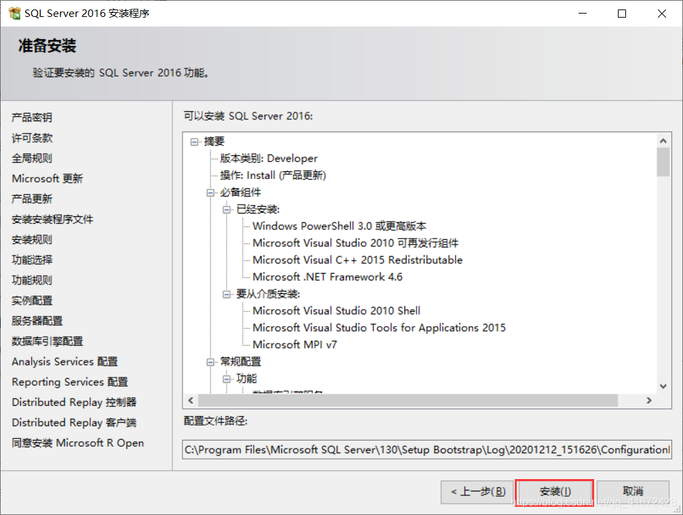Click the horizontal scrollbar left arrow

[x=191, y=400]
